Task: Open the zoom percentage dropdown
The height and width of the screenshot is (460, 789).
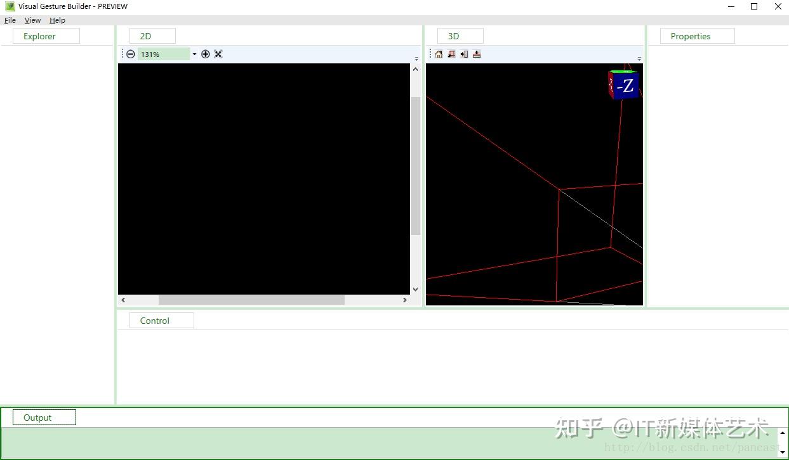Action: [194, 54]
